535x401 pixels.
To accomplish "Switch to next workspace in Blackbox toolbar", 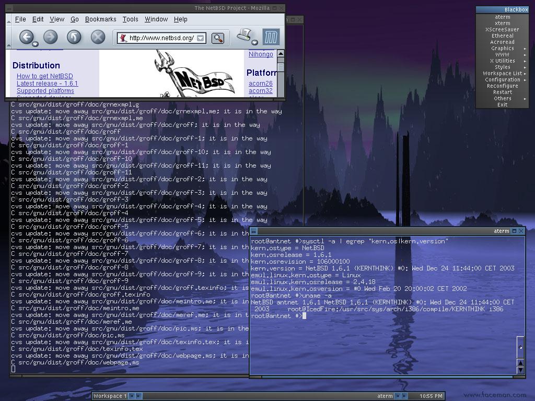I will (138, 396).
